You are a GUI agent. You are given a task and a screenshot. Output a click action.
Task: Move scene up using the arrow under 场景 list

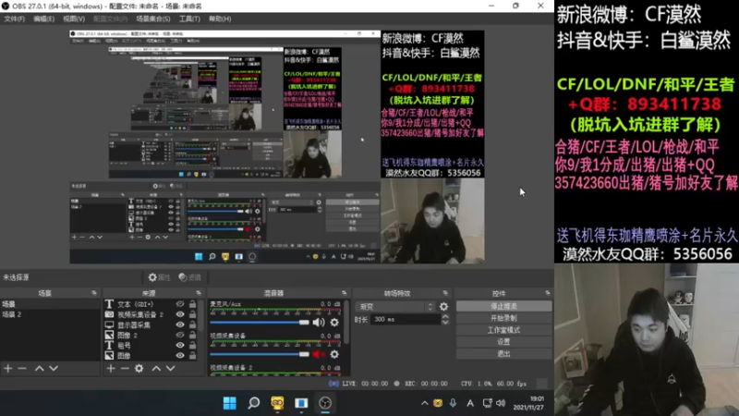click(39, 368)
